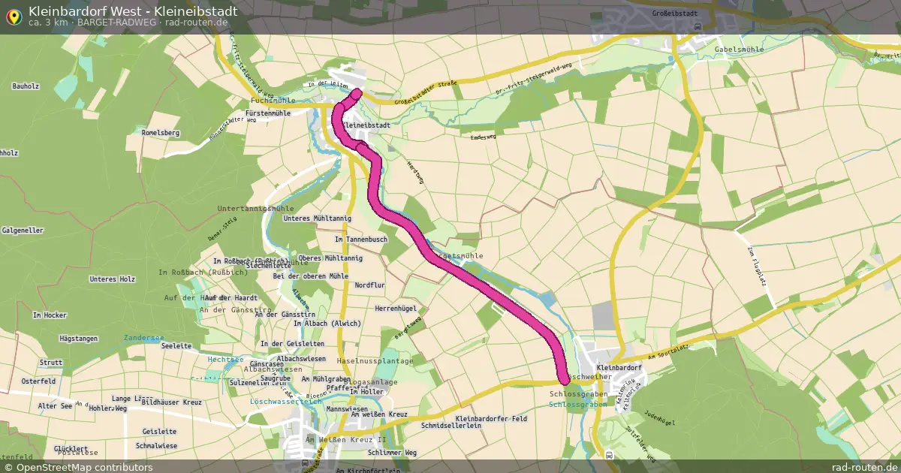
Task: Click the BARGET-RADWEG subtitle line
Action: click(128, 23)
